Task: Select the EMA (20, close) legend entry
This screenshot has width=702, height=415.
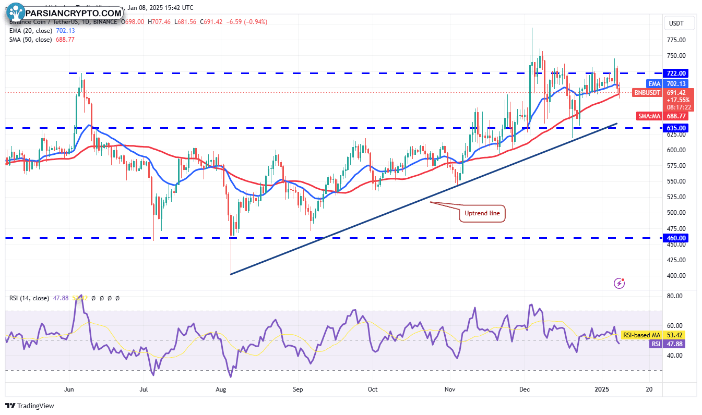Action: [41, 31]
